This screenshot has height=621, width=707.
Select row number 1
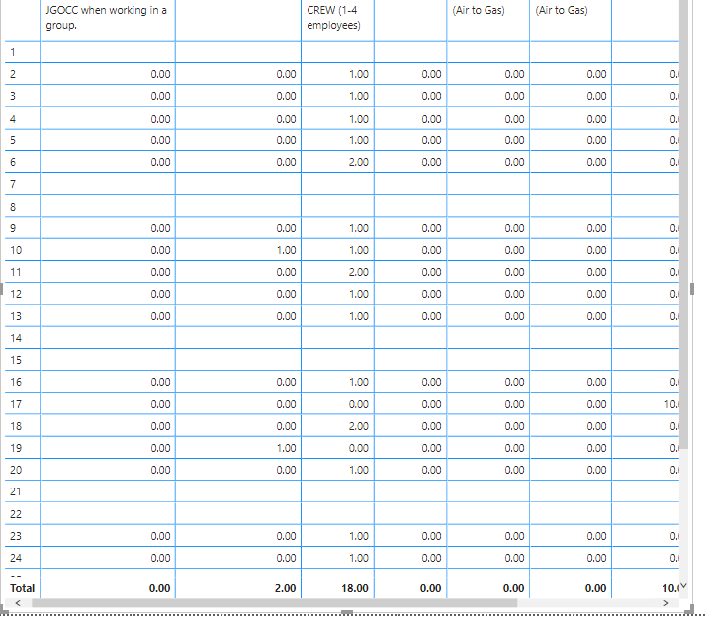coord(13,52)
